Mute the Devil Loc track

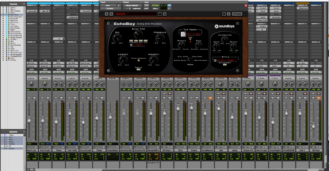click(35, 98)
